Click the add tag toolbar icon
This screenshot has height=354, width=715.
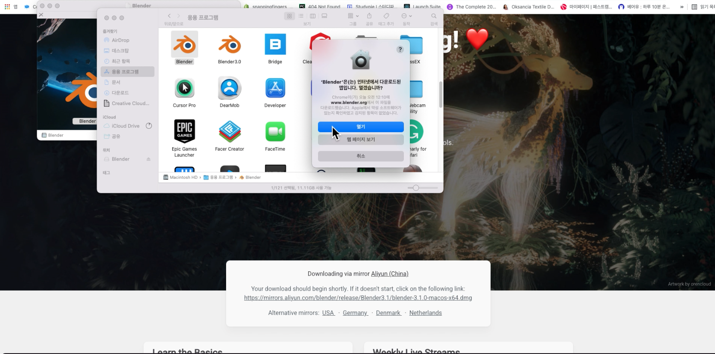pos(386,16)
